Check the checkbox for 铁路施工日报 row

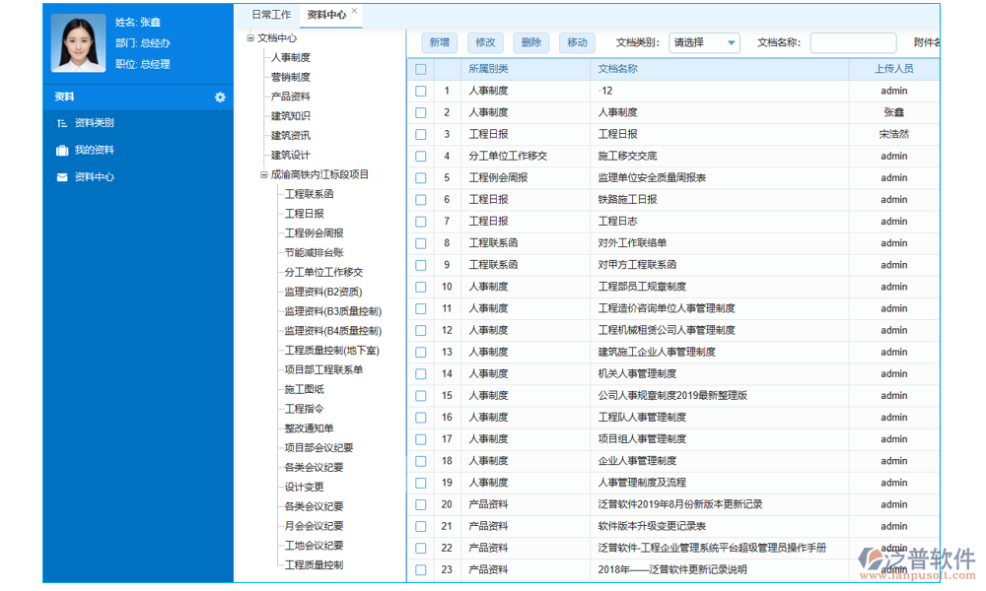[x=421, y=199]
